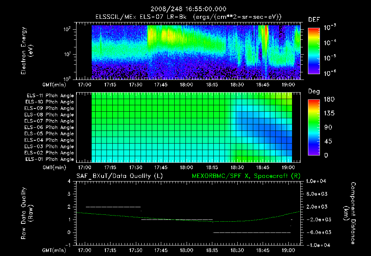The image size is (371, 256).
Task: Select the ELS-11 Pitch Angle row label
Action: click(50, 96)
